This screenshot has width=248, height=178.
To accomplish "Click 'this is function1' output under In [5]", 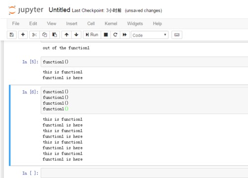I will click(62, 72).
